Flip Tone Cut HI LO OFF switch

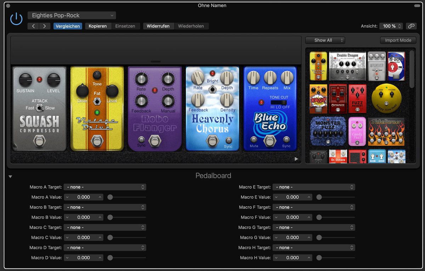(279, 102)
